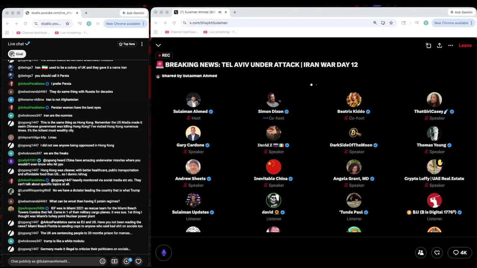The height and width of the screenshot is (268, 477).
Task: Open 'Channel dashboard' bookmark in Studio window
Action: click(33, 33)
